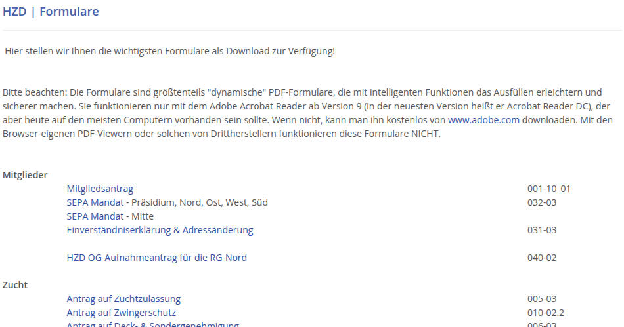Image resolution: width=624 pixels, height=327 pixels.
Task: Open Einverständniserklärung & Adressänderung form
Action: [160, 230]
